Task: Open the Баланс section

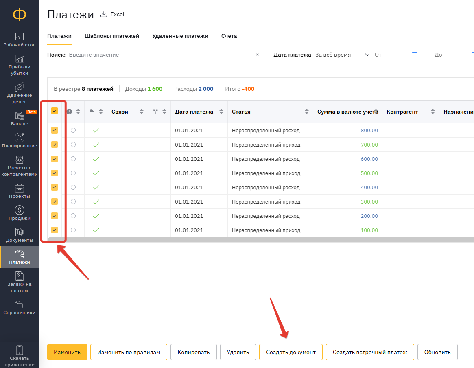Action: pos(20,119)
